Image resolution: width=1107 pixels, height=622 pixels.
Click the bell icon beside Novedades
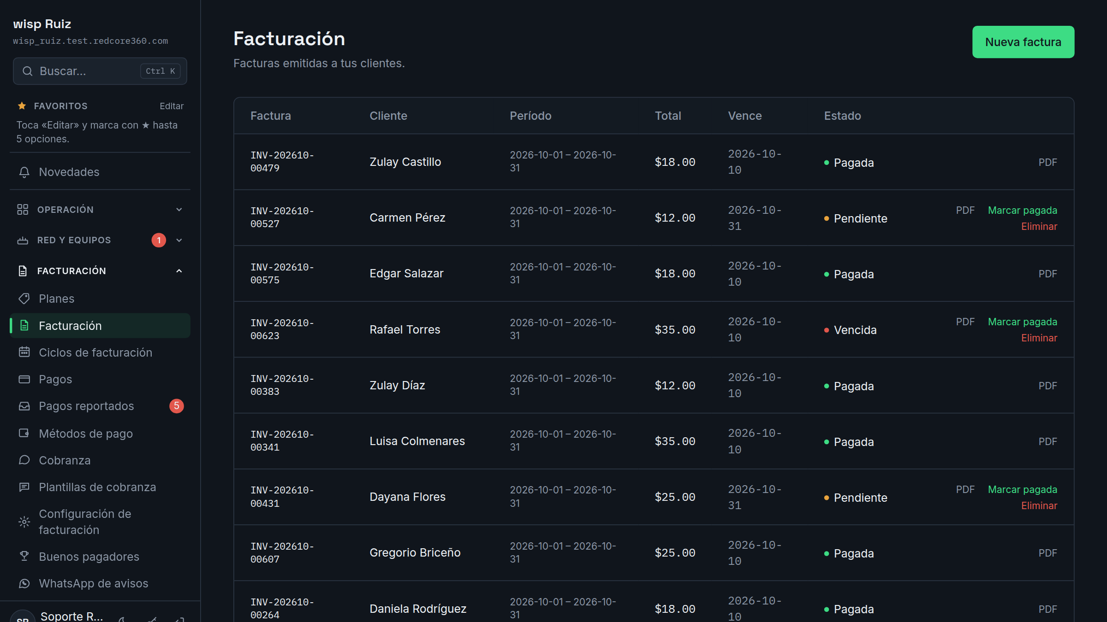[x=24, y=172]
